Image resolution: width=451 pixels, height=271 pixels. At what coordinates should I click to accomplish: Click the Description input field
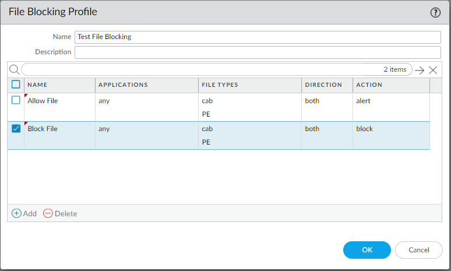pyautogui.click(x=258, y=52)
